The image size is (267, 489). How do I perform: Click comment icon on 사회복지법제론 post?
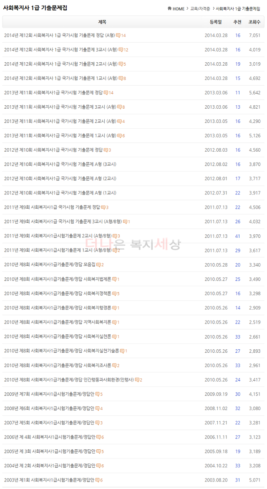pyautogui.click(x=114, y=280)
